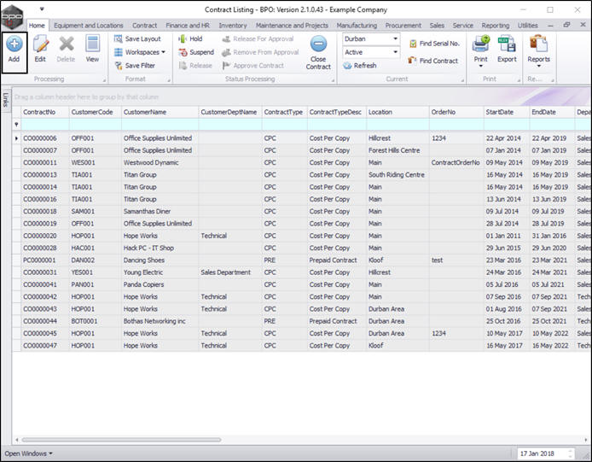
Task: Expand the Processing group launcher
Action: point(105,80)
